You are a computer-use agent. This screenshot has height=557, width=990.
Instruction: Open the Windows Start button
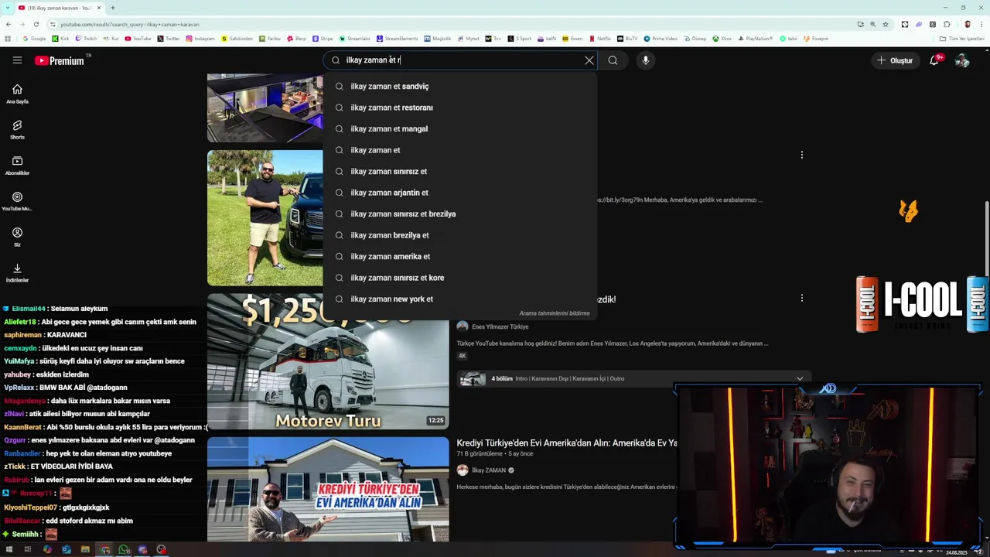coord(9,550)
